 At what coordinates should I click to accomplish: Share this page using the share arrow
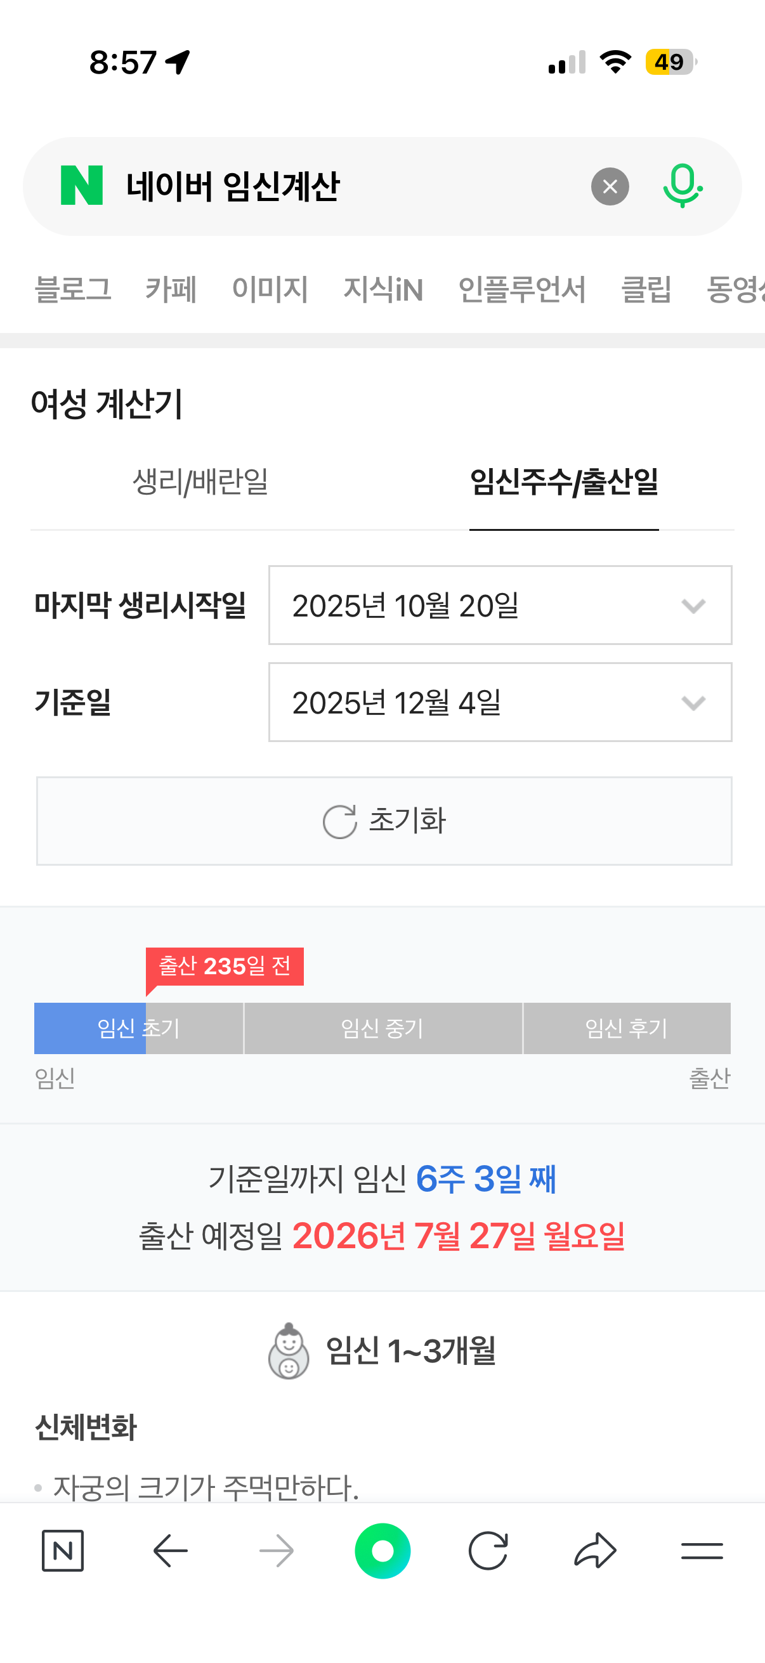(594, 1550)
